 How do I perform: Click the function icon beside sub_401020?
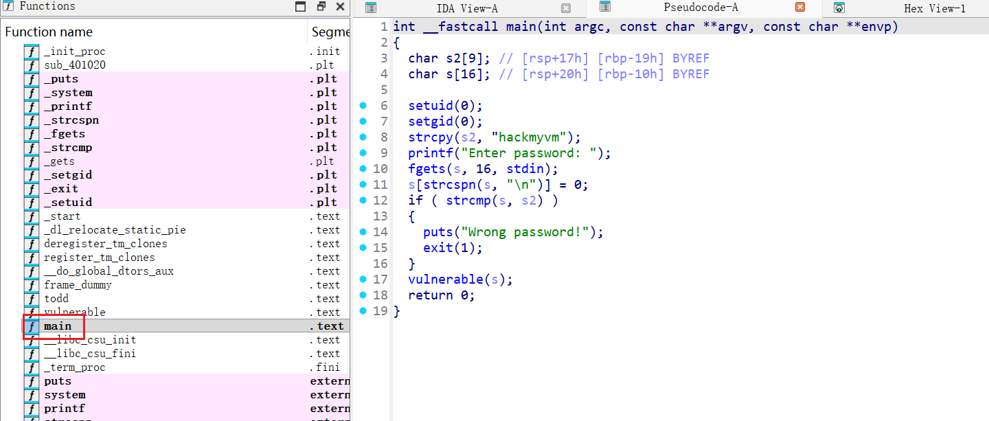32,65
